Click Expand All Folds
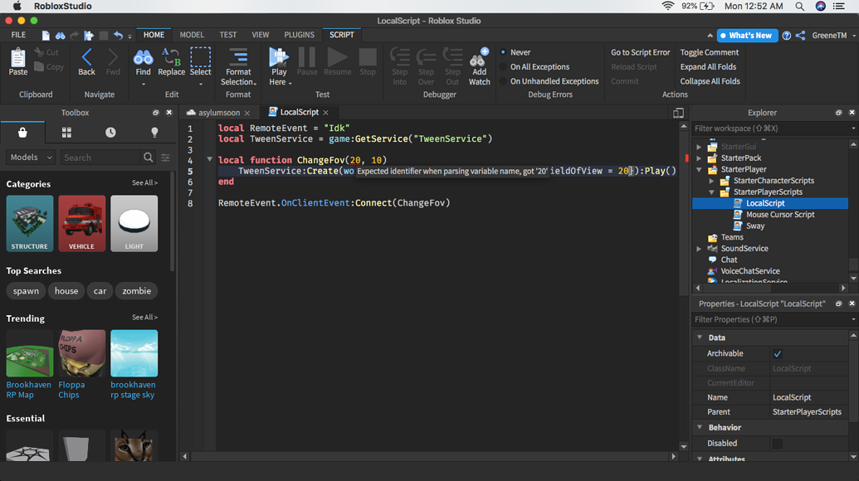Image resolution: width=859 pixels, height=481 pixels. tap(708, 67)
